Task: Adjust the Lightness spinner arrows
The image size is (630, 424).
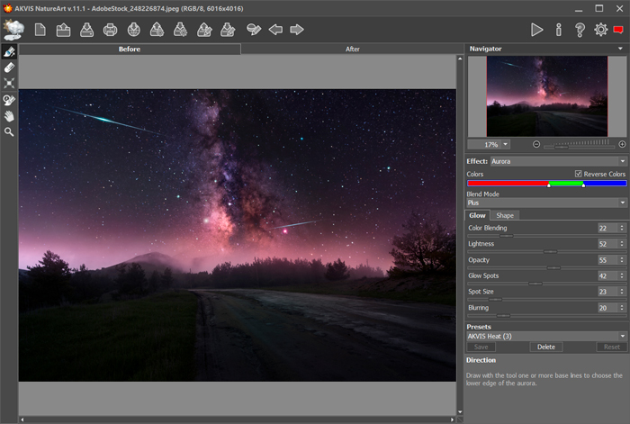Action: (622, 244)
